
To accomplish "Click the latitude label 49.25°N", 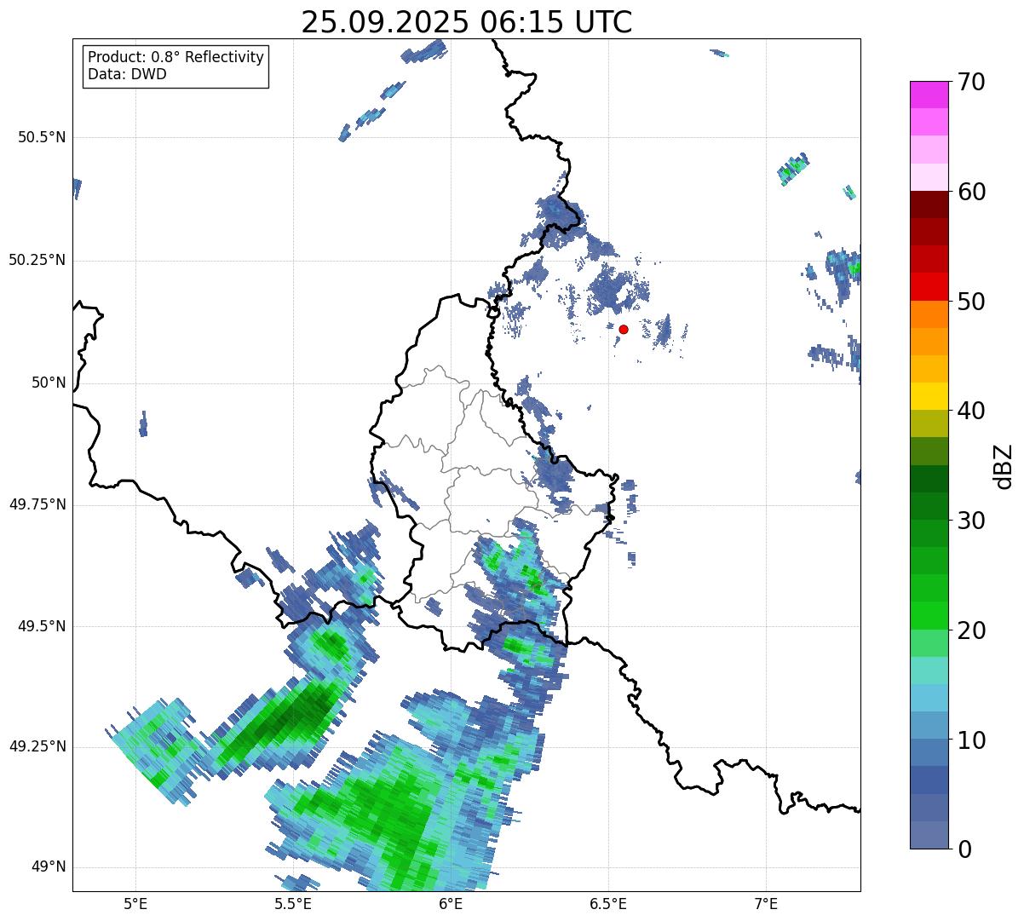I will pyautogui.click(x=37, y=746).
